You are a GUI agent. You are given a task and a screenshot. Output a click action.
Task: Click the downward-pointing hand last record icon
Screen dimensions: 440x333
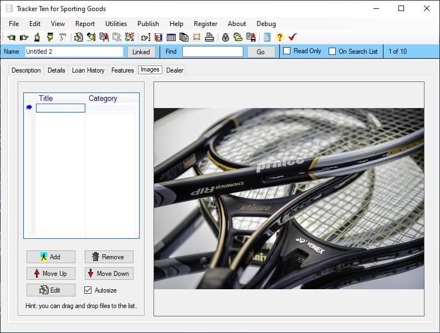[x=50, y=37]
